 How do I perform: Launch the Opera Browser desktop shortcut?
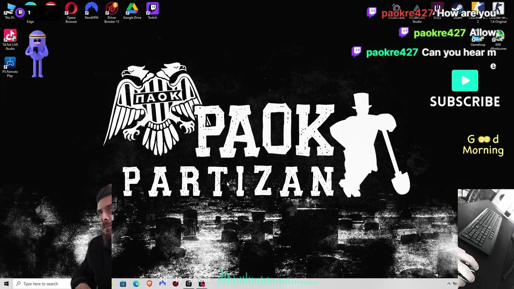coord(71,12)
